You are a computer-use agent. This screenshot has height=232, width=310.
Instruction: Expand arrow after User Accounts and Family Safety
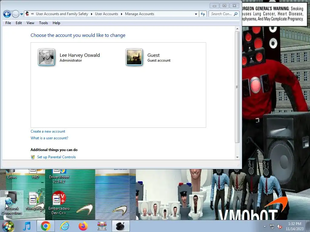coord(91,14)
